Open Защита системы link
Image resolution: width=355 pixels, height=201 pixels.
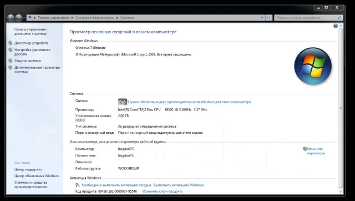click(28, 61)
